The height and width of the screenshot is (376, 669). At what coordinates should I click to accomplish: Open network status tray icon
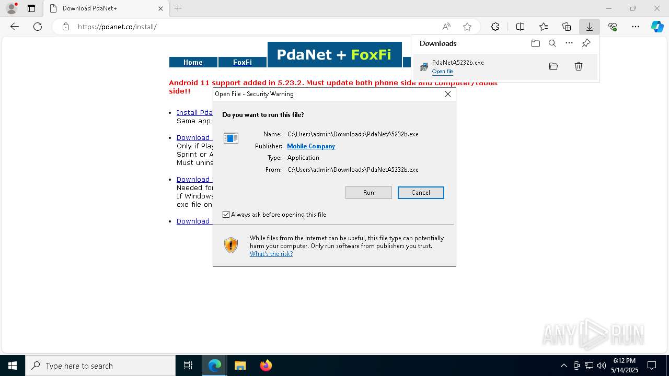coord(589,366)
